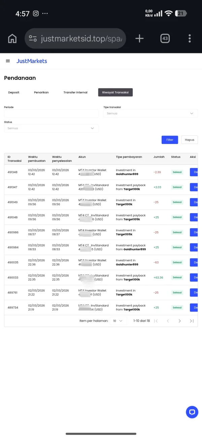Viewport: 202px width, 438px height.
Task: Click the Periode date input field
Action: (51, 114)
